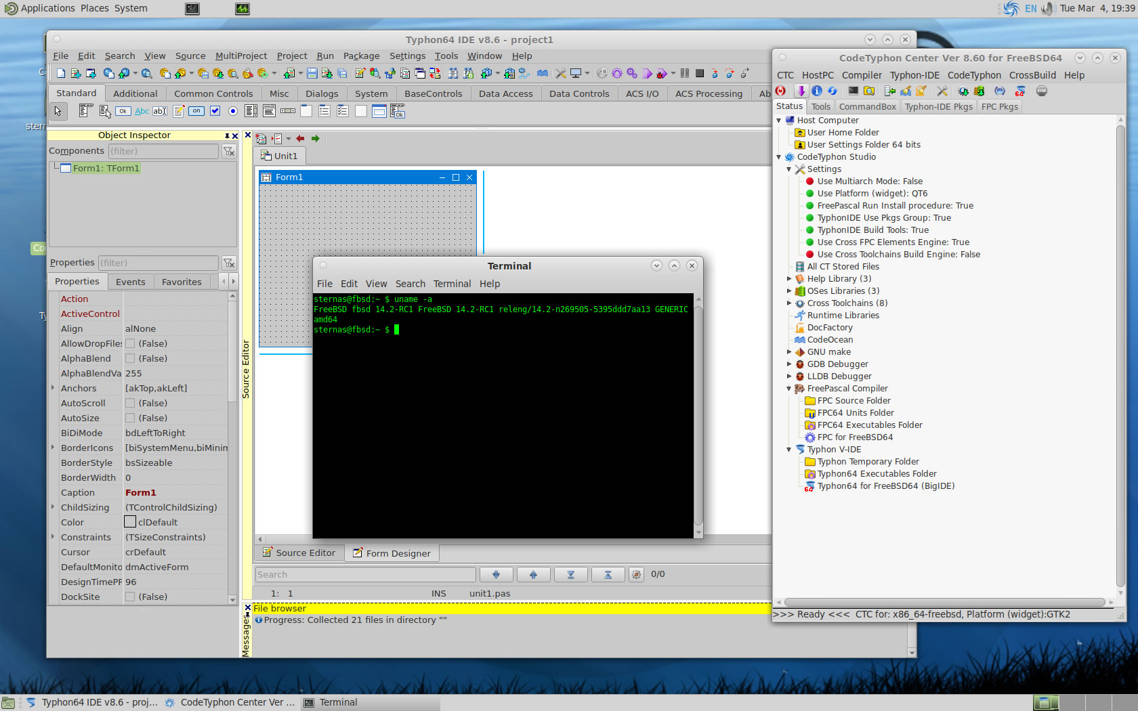Expand the ChildSizing property
1138x711 pixels.
tap(53, 507)
